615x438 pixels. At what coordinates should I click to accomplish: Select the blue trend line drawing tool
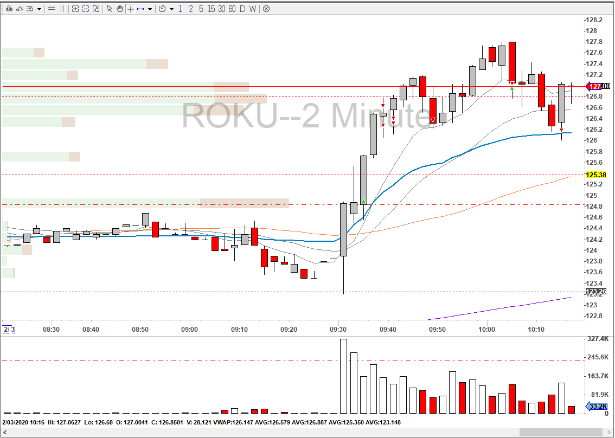(x=140, y=9)
